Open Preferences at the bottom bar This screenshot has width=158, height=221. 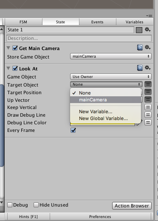(100, 217)
